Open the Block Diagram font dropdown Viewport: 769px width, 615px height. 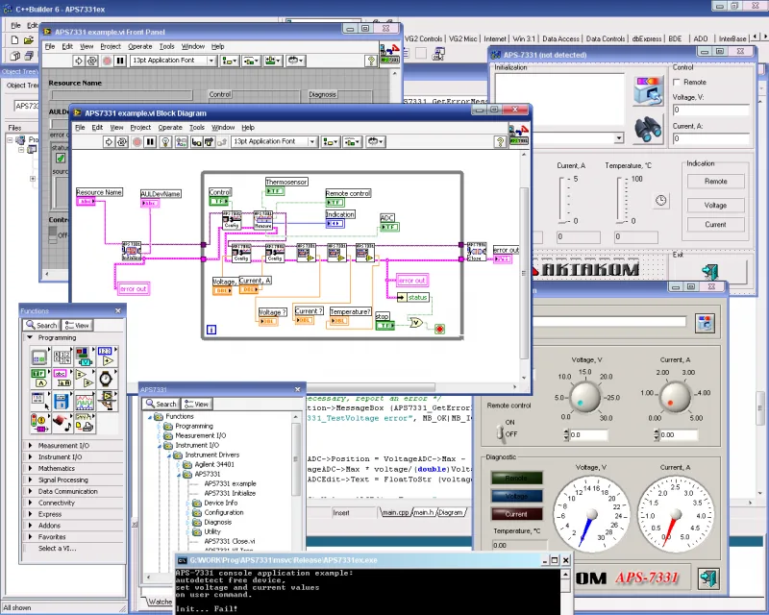[311, 141]
